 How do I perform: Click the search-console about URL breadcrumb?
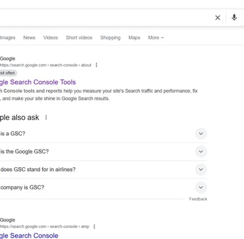[x=46, y=65]
